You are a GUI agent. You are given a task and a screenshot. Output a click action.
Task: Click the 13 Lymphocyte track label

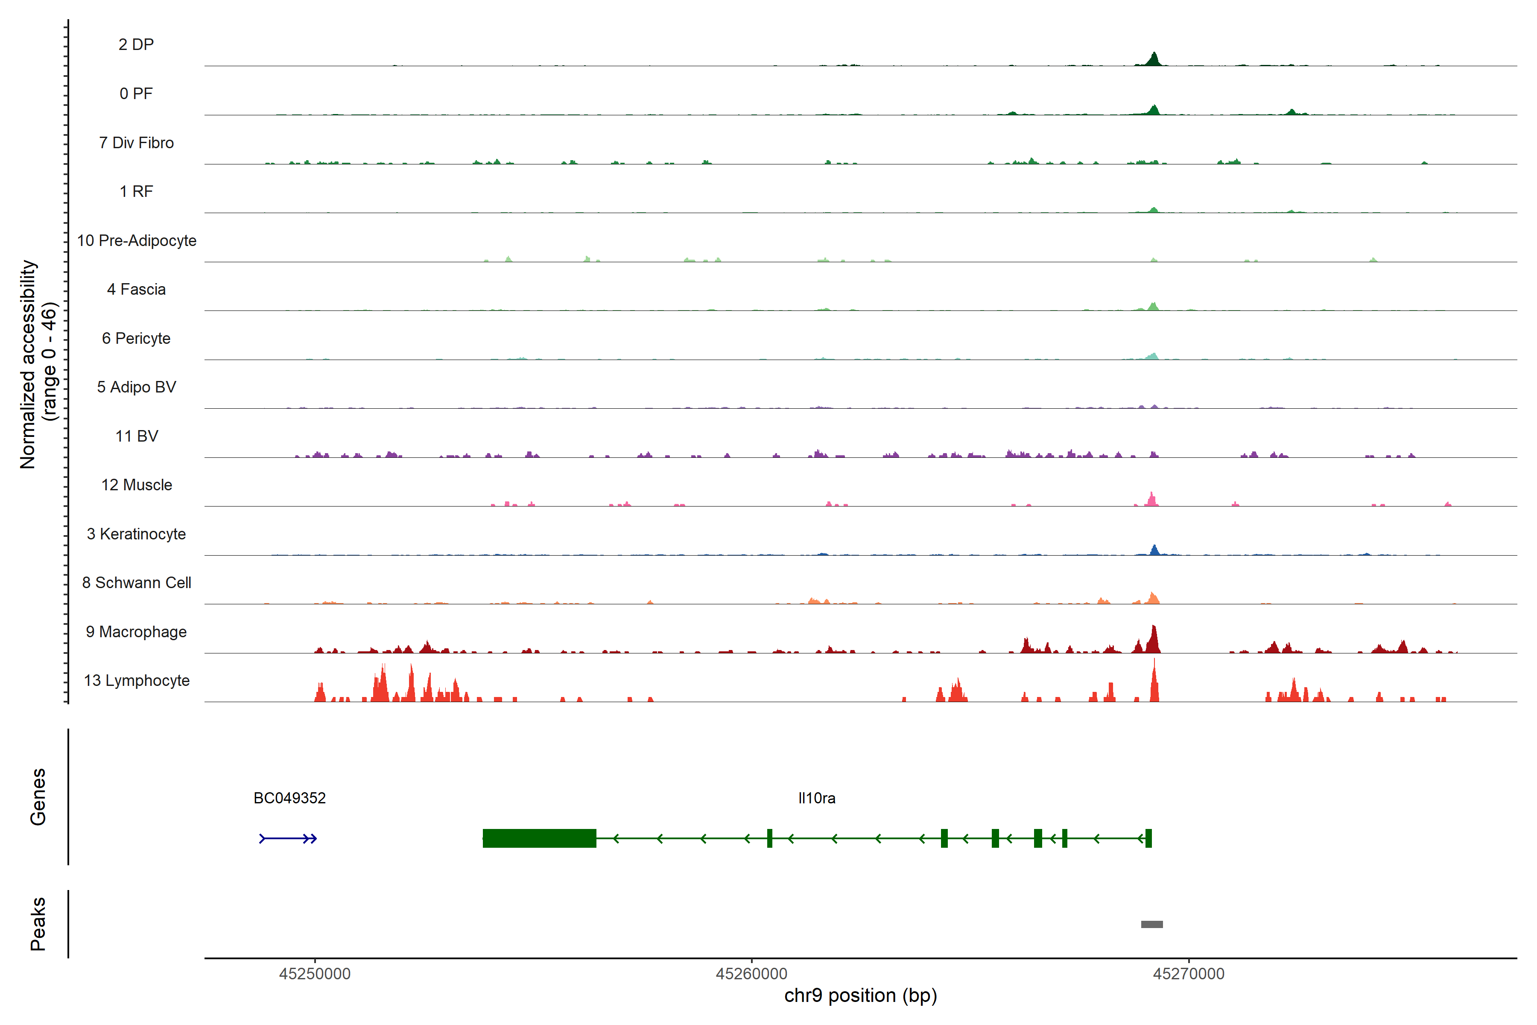(x=137, y=680)
